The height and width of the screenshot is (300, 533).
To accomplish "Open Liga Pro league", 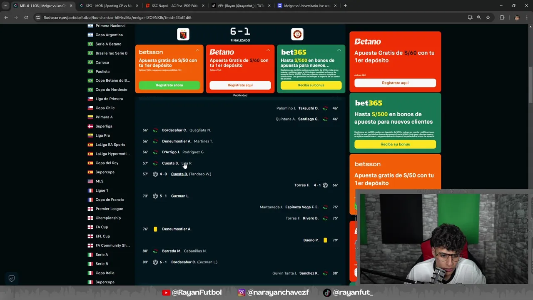I will (103, 135).
